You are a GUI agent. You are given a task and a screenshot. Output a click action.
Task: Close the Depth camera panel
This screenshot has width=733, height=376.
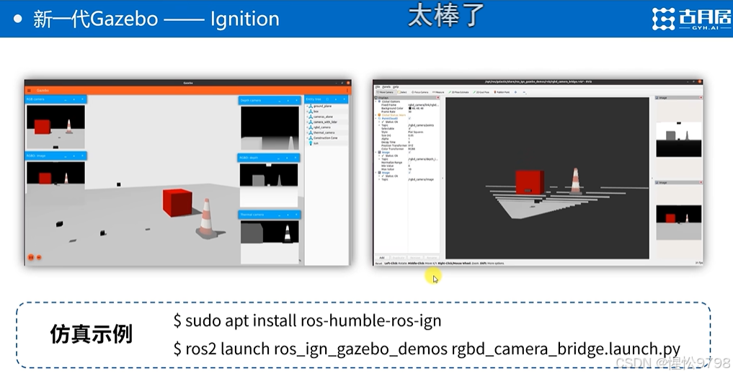(296, 100)
